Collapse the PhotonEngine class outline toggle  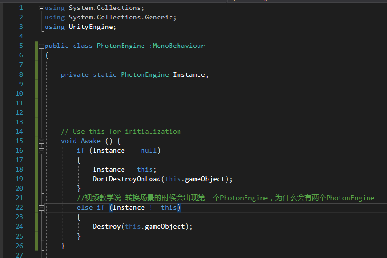(41, 46)
